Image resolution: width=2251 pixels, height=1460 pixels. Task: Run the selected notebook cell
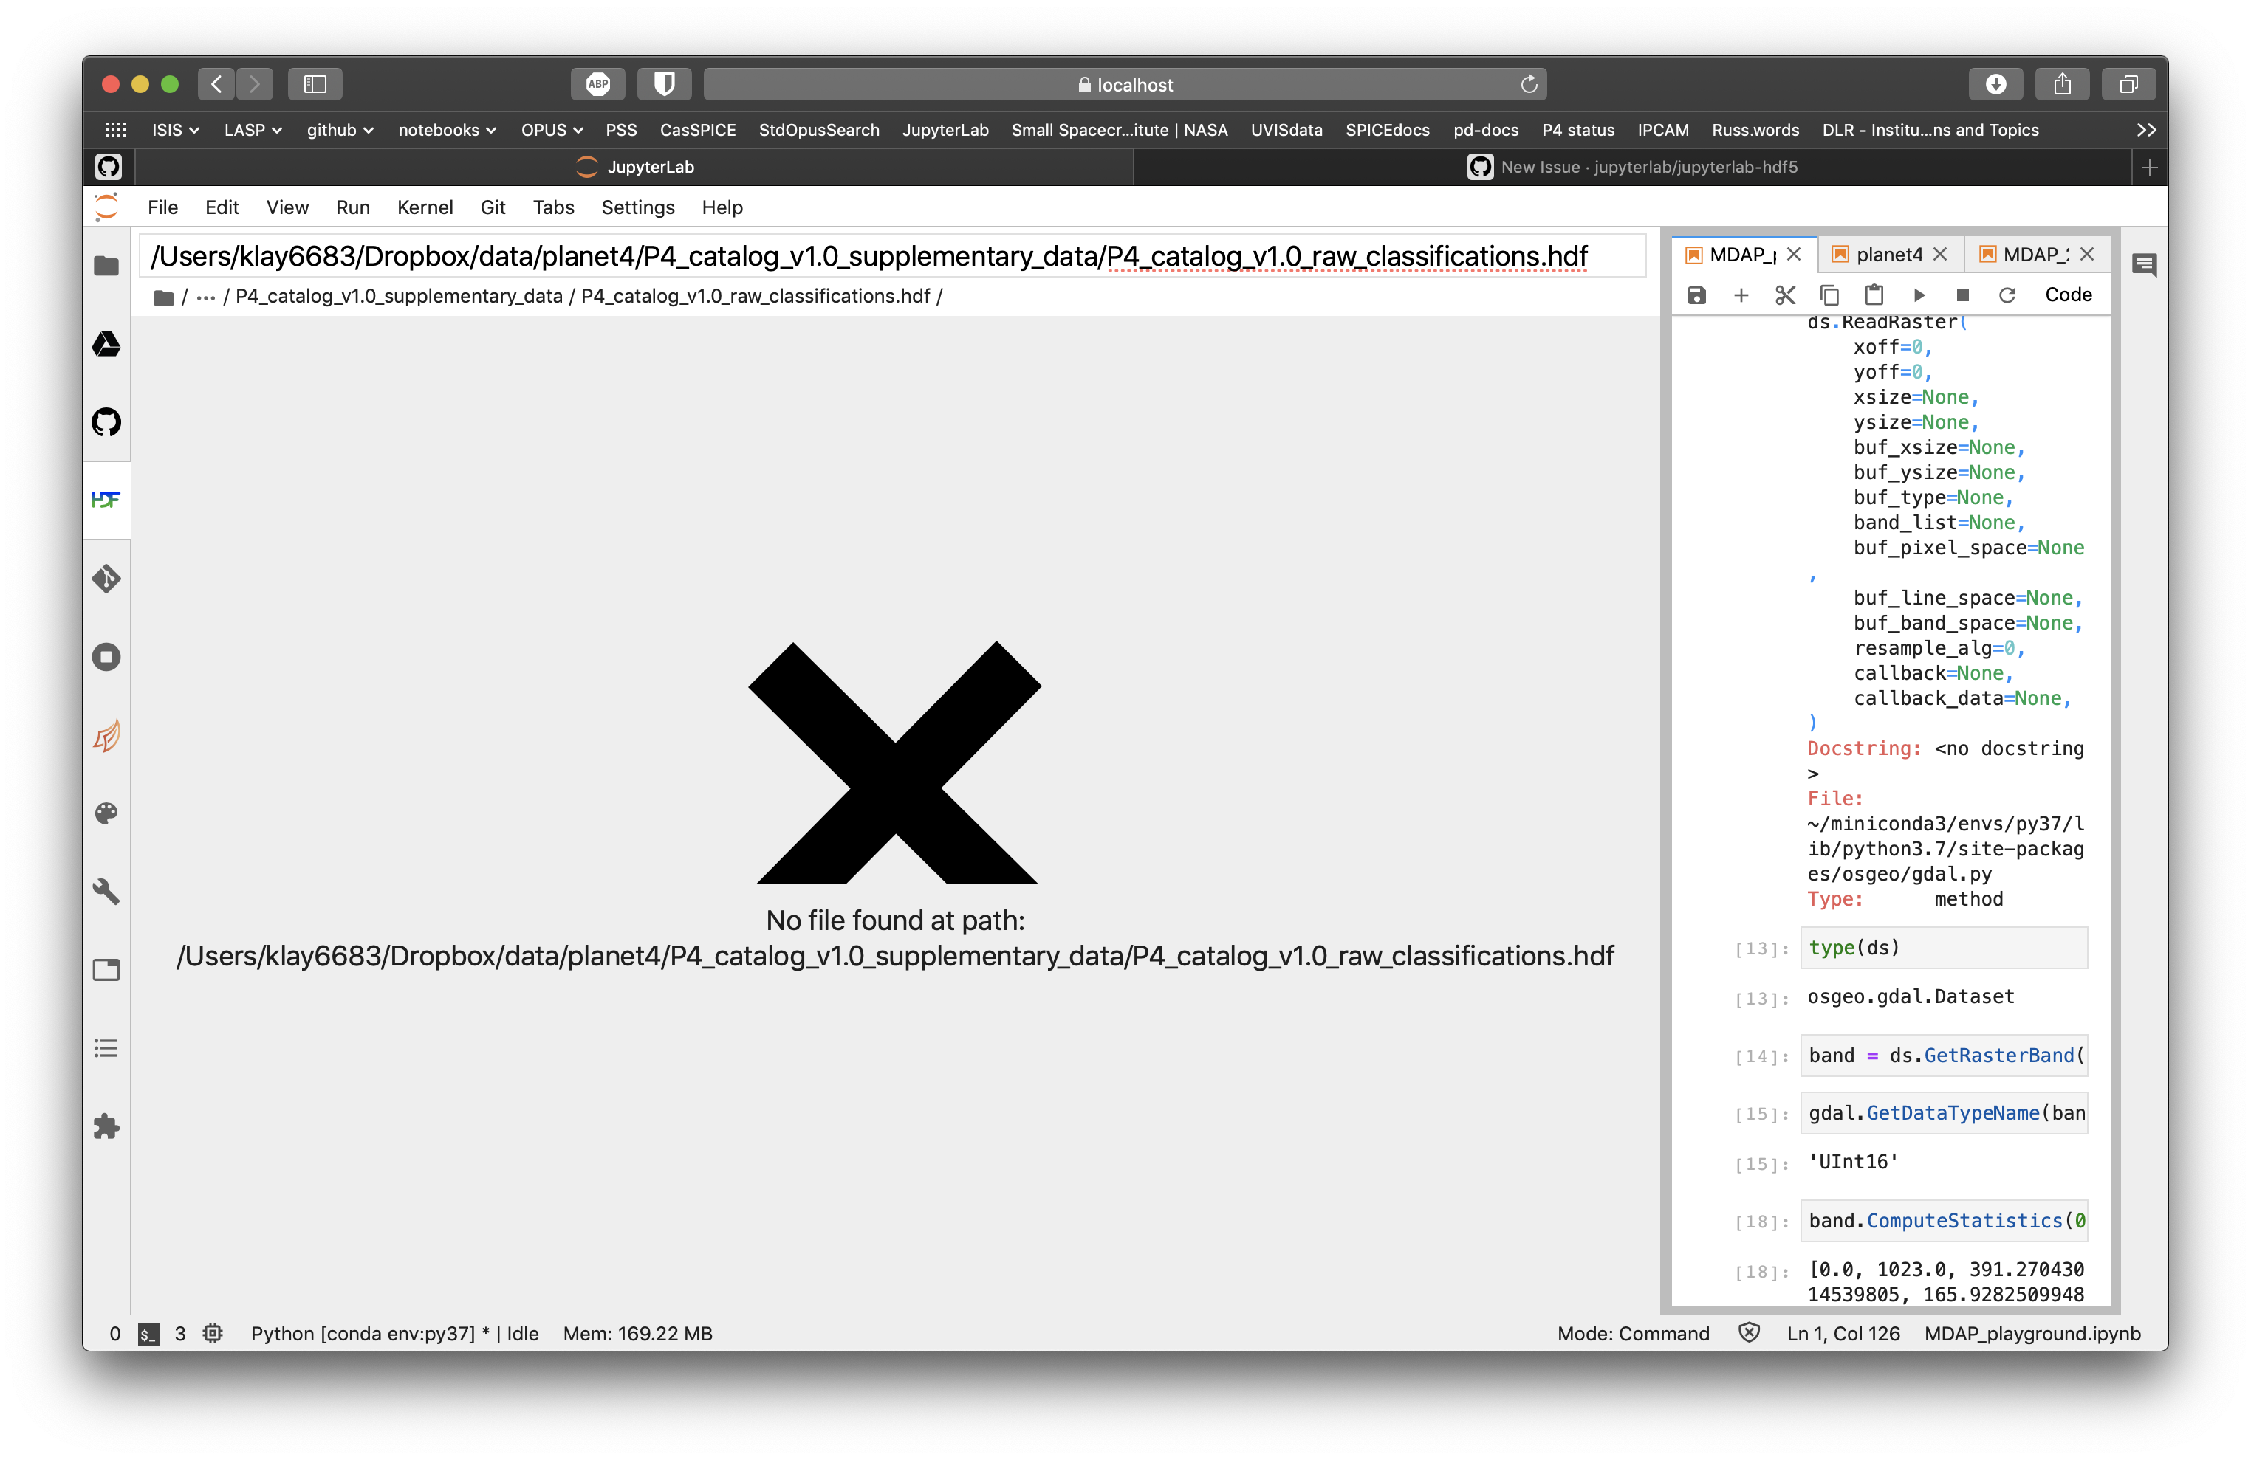(x=1919, y=295)
